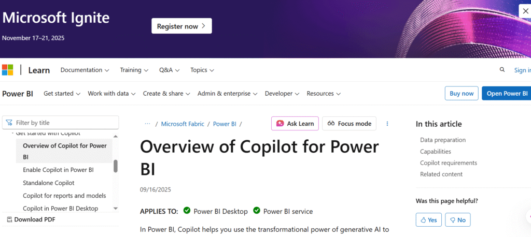Expand the Get started menu
This screenshot has height=237, width=531.
(x=62, y=94)
